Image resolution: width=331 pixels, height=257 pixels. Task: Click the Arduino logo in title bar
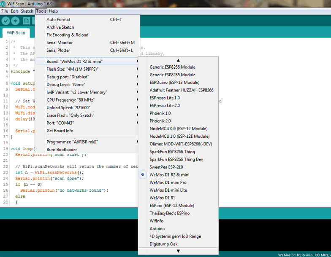pos(3,3)
